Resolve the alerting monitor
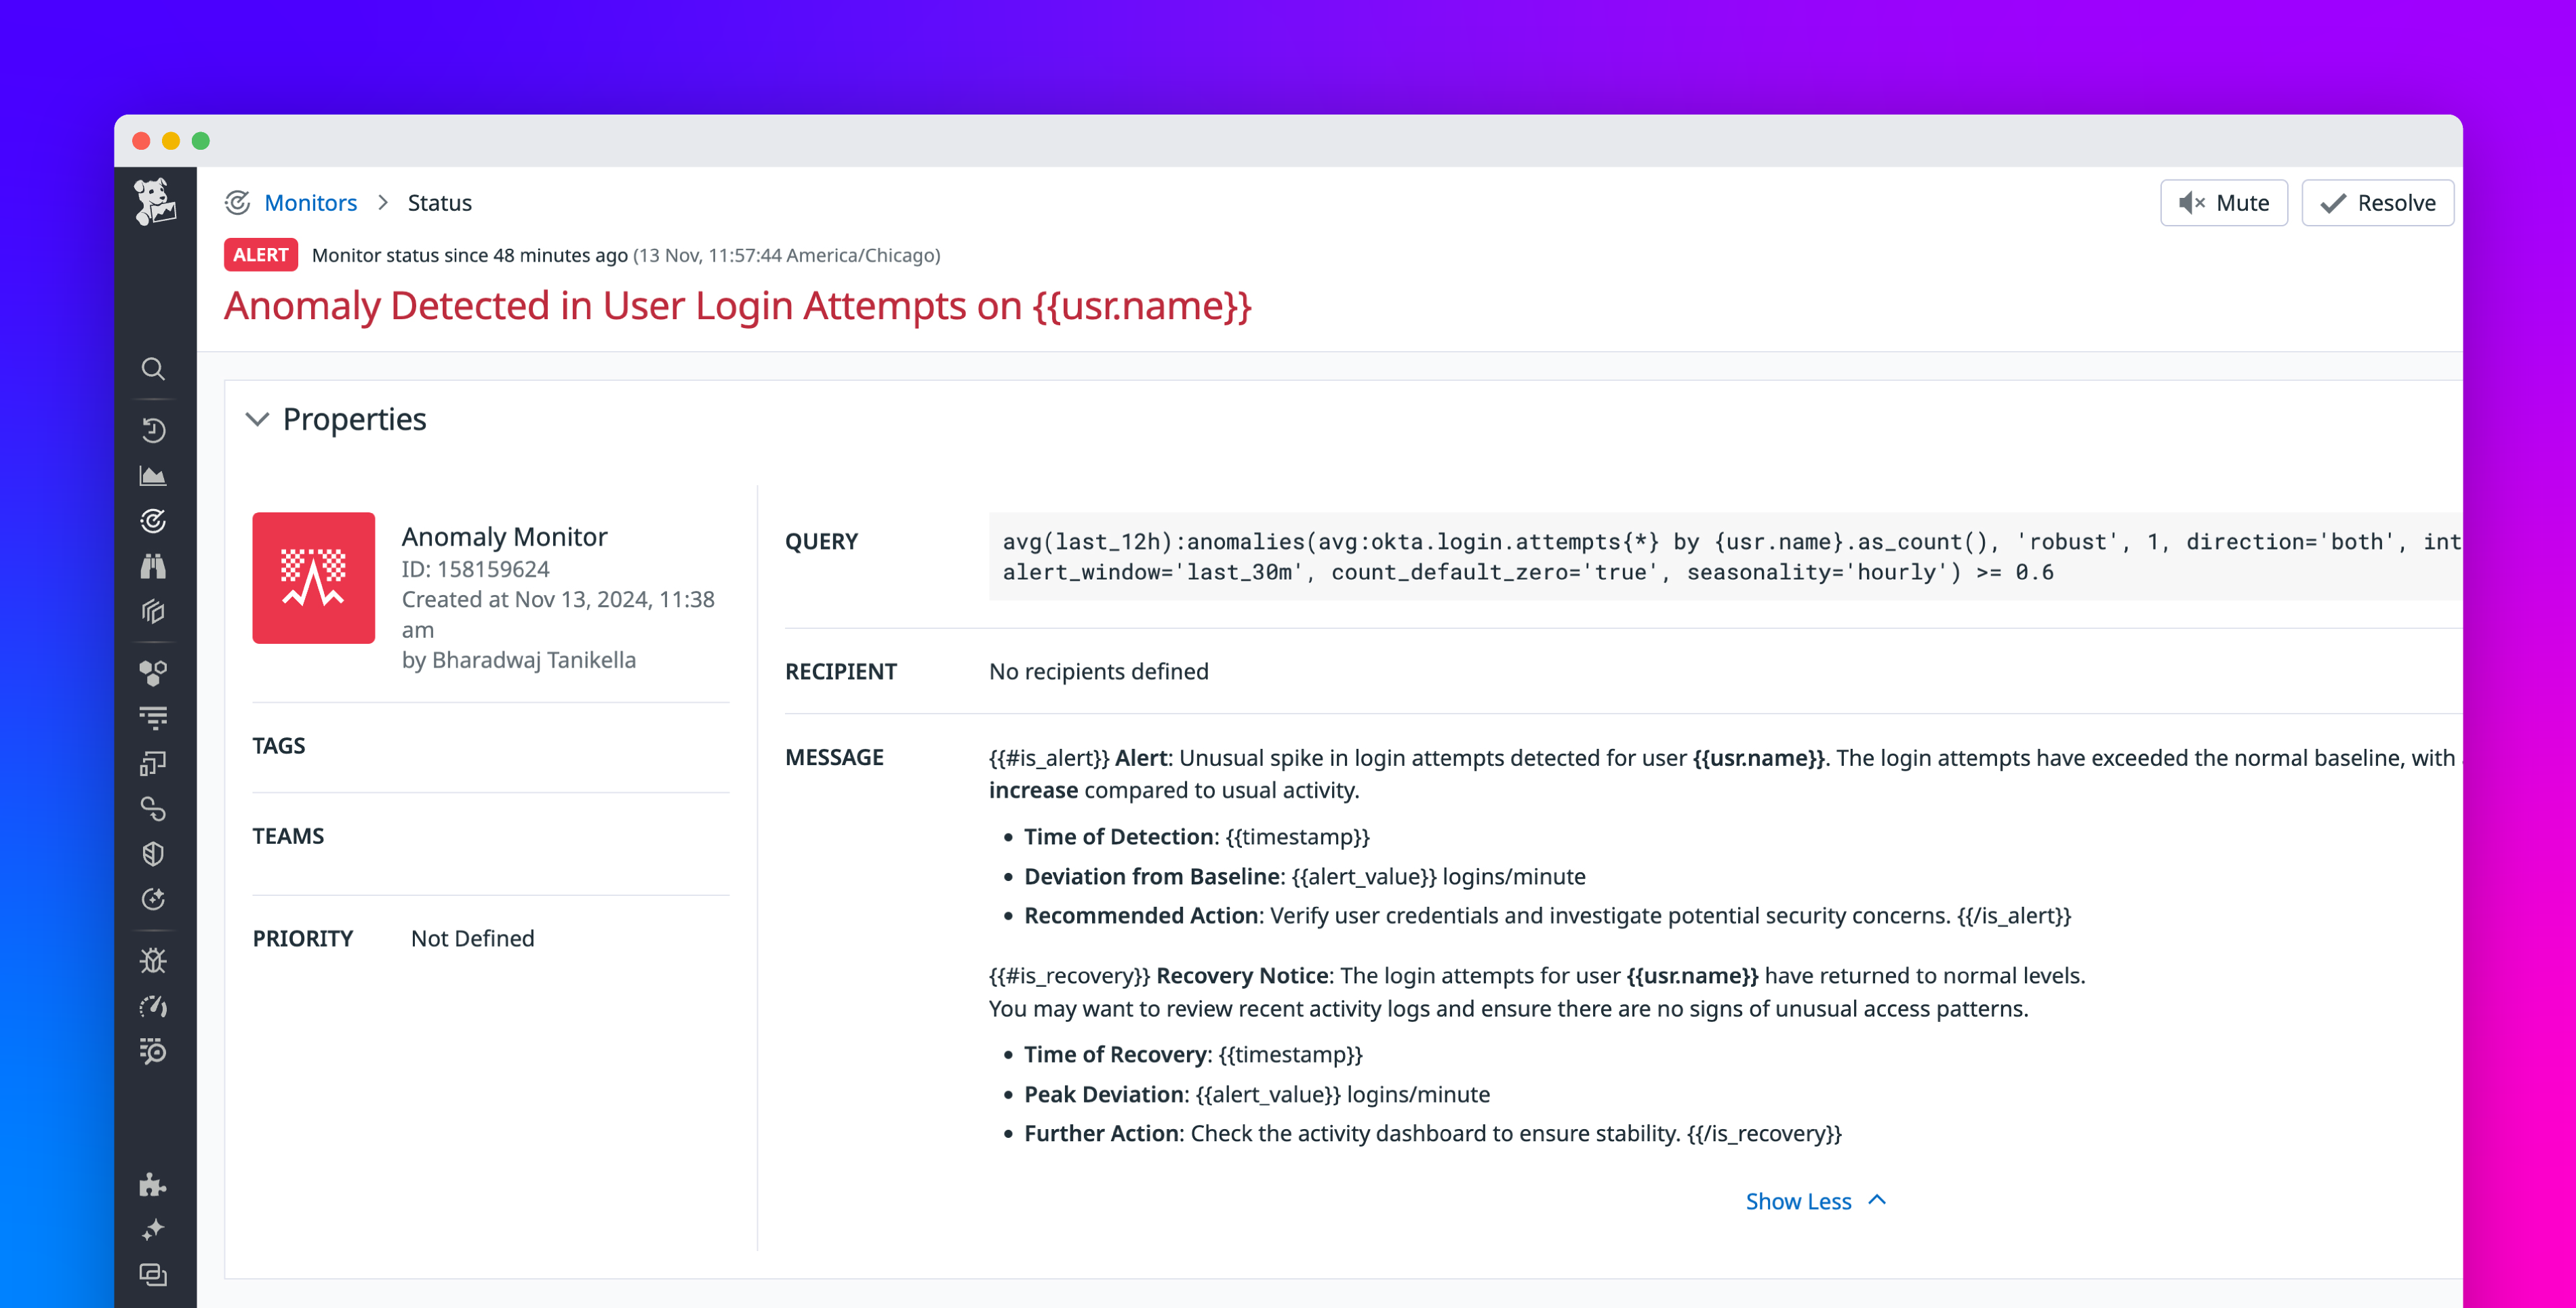Screen dimensions: 2576x1308 [2377, 202]
